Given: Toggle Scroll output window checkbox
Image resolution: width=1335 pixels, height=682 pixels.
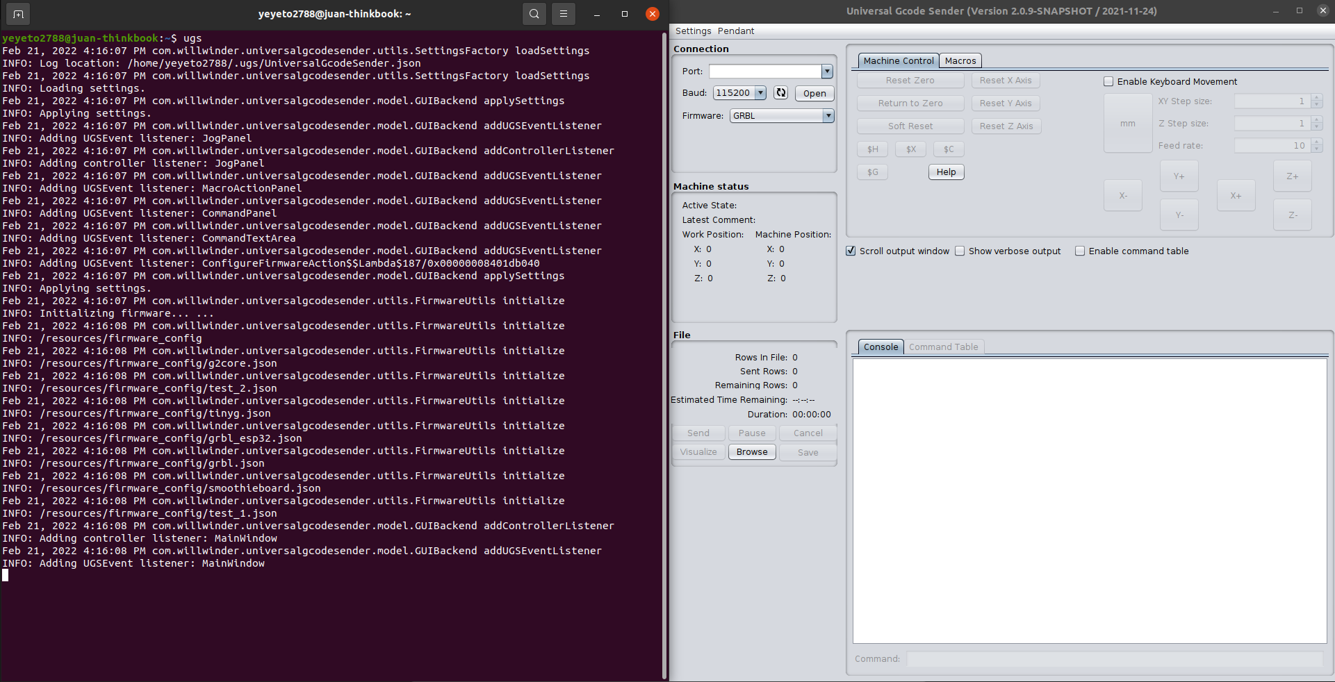Looking at the screenshot, I should coord(851,251).
